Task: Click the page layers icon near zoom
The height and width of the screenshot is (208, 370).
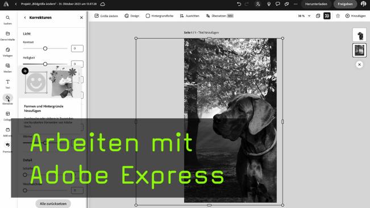Action: [x=318, y=16]
